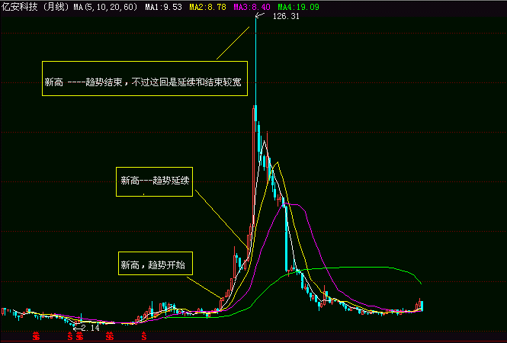Click the last candlestick at right end of chart

[x=422, y=305]
